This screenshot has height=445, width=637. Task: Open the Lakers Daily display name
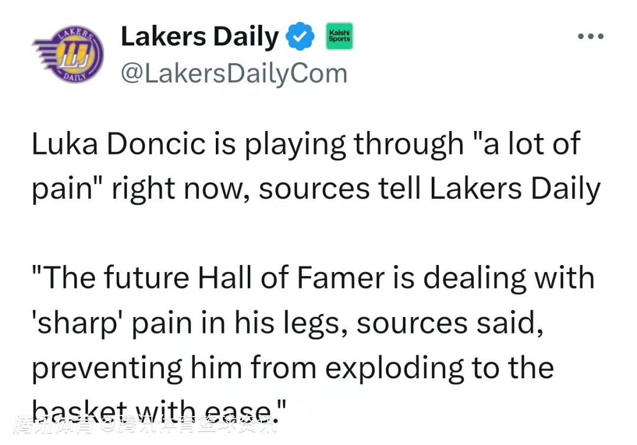point(199,37)
